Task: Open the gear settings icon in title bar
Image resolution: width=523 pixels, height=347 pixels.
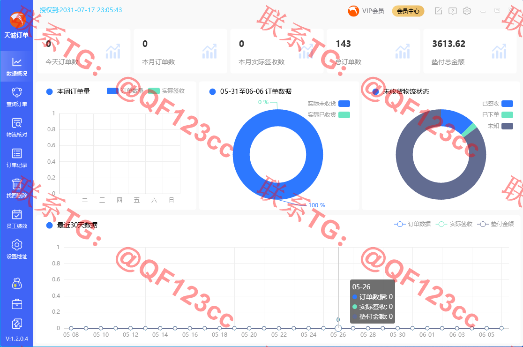Action: tap(467, 11)
